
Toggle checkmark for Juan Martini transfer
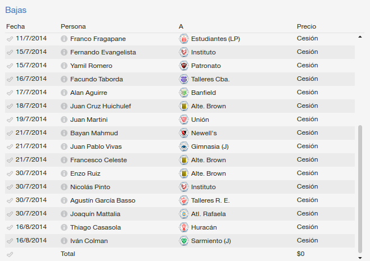(10, 120)
